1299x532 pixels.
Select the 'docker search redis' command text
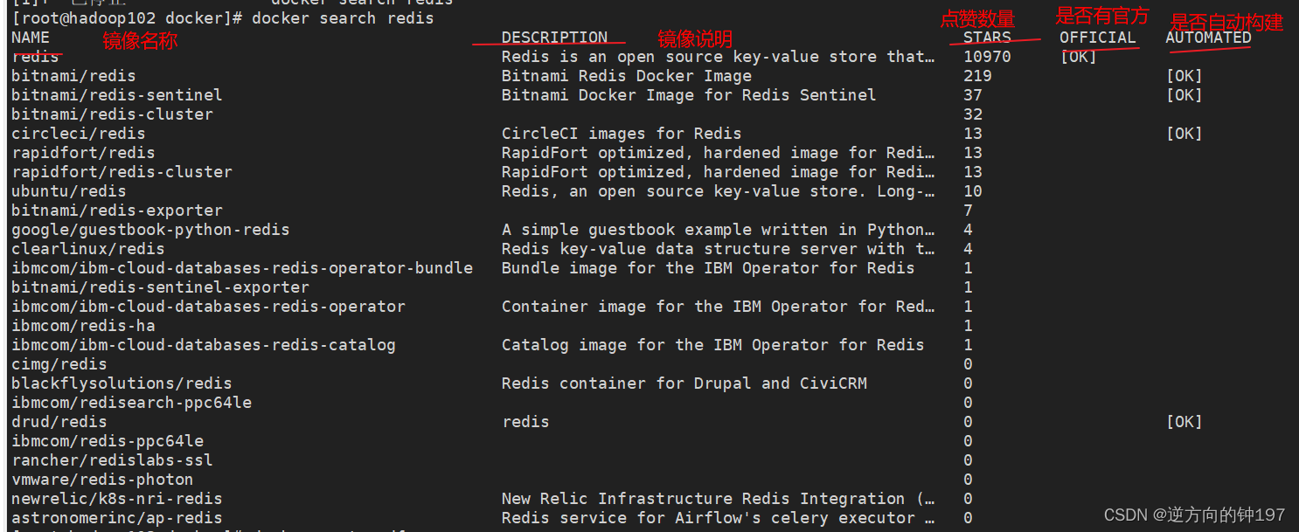343,18
